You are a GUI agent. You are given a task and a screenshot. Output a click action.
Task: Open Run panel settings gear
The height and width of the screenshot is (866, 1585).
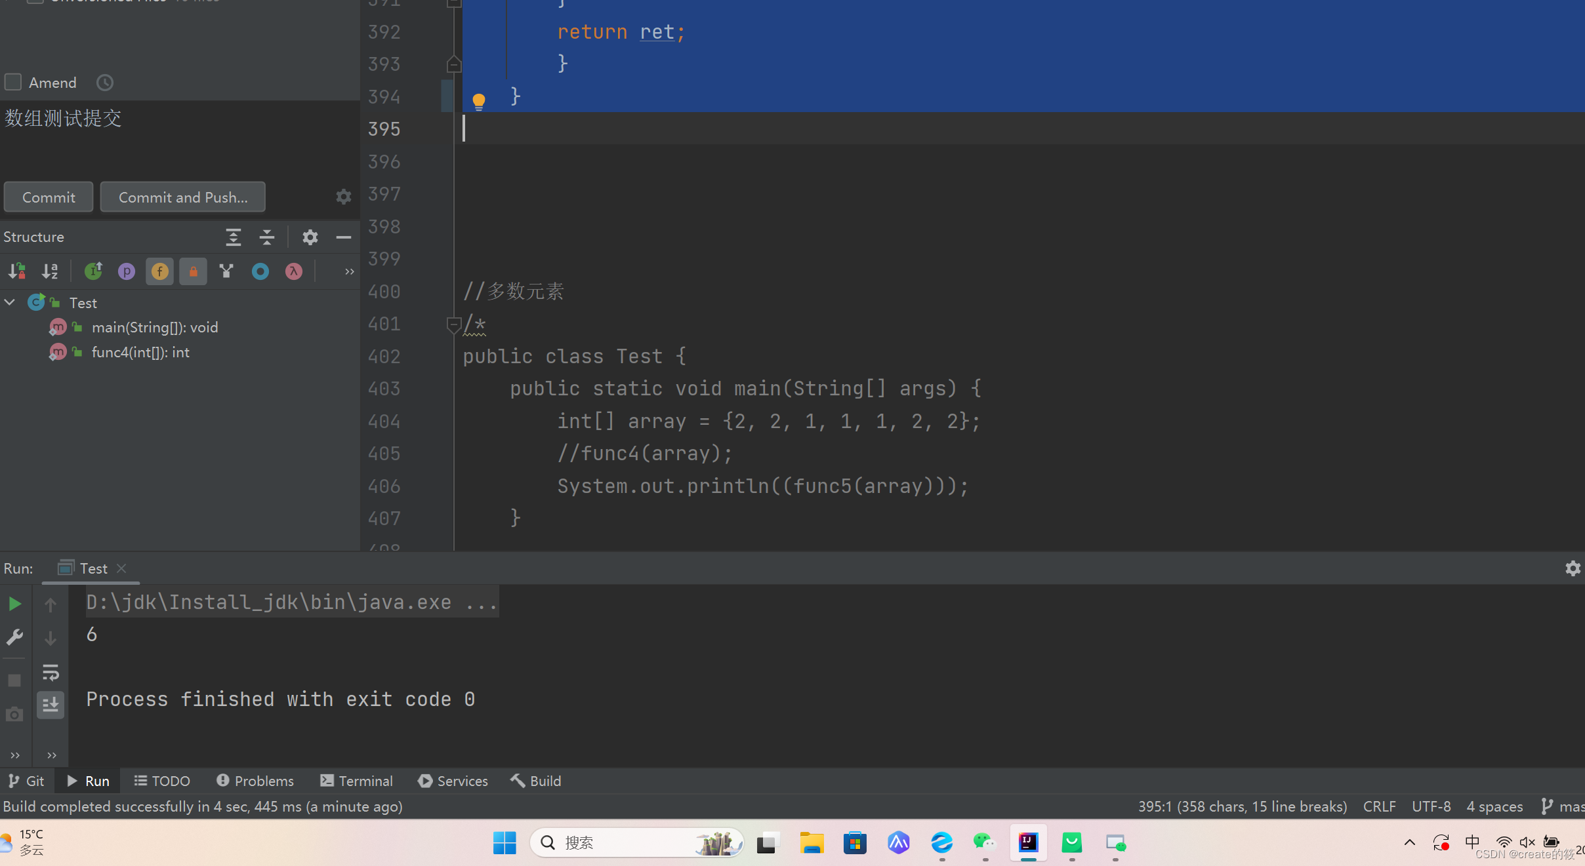1573,568
